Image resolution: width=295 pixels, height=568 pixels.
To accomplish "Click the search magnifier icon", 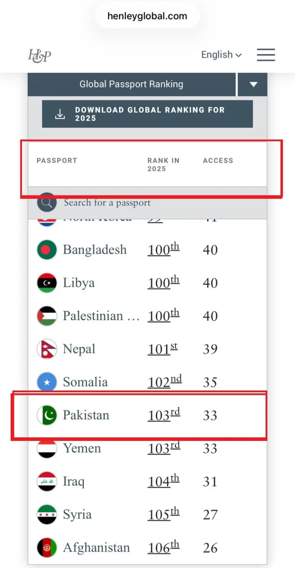I will pos(47,202).
